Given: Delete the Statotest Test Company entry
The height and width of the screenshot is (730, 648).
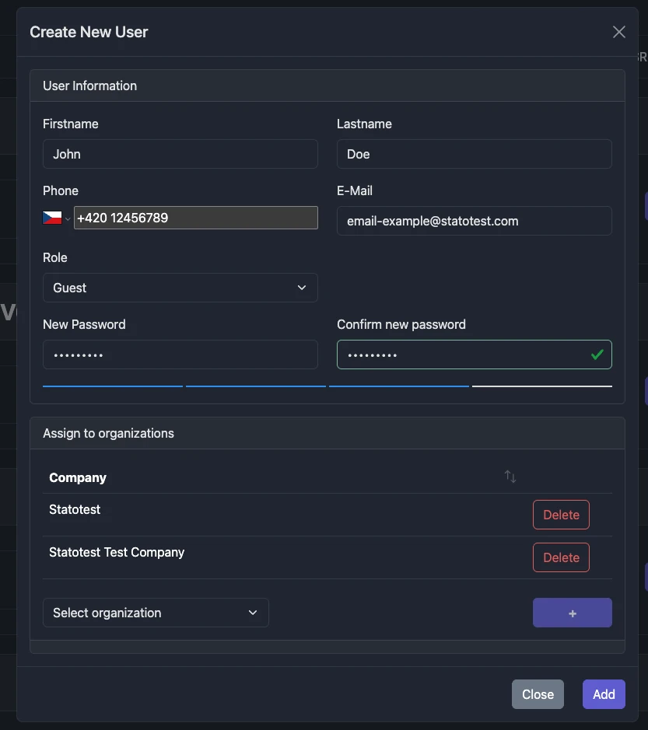Looking at the screenshot, I should (561, 557).
